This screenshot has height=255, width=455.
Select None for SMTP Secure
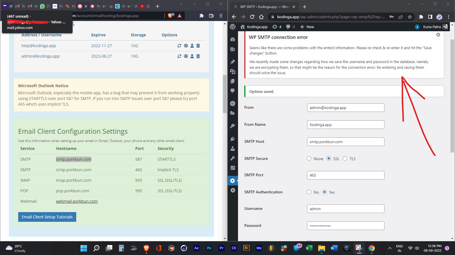click(x=309, y=158)
